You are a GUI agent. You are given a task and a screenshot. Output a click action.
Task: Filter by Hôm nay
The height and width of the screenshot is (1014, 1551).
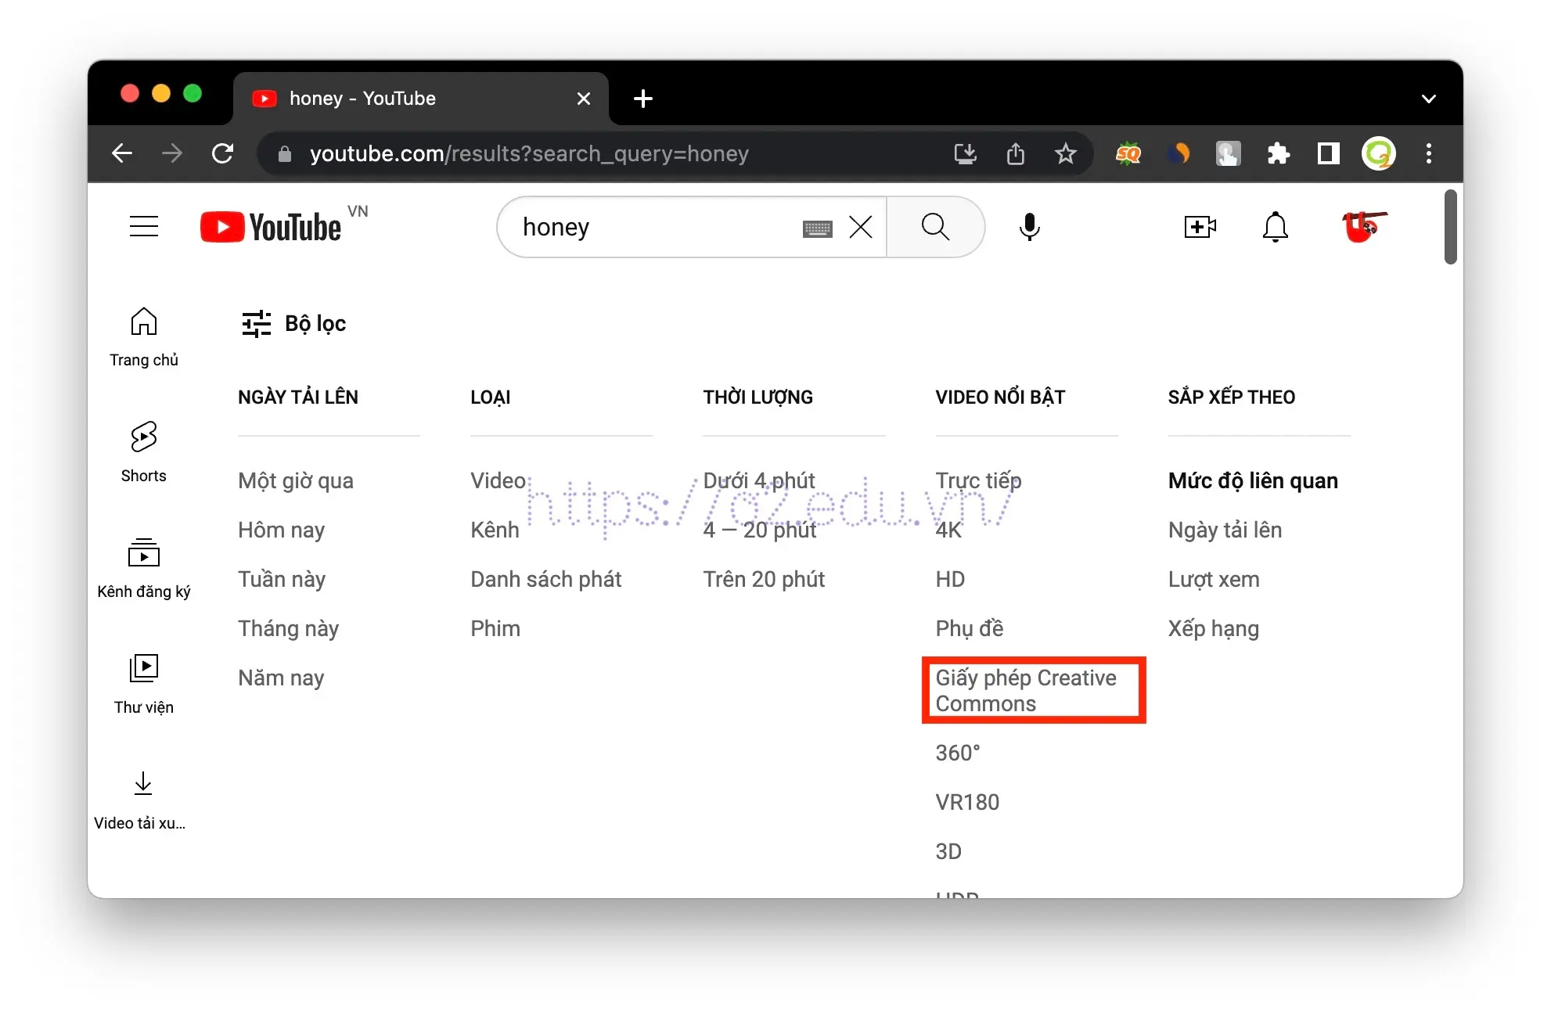(282, 530)
